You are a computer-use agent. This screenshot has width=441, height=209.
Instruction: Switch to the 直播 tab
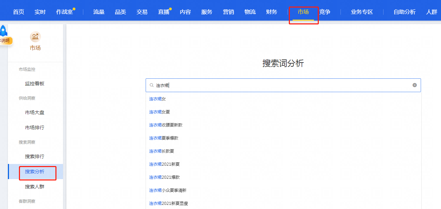coord(163,11)
